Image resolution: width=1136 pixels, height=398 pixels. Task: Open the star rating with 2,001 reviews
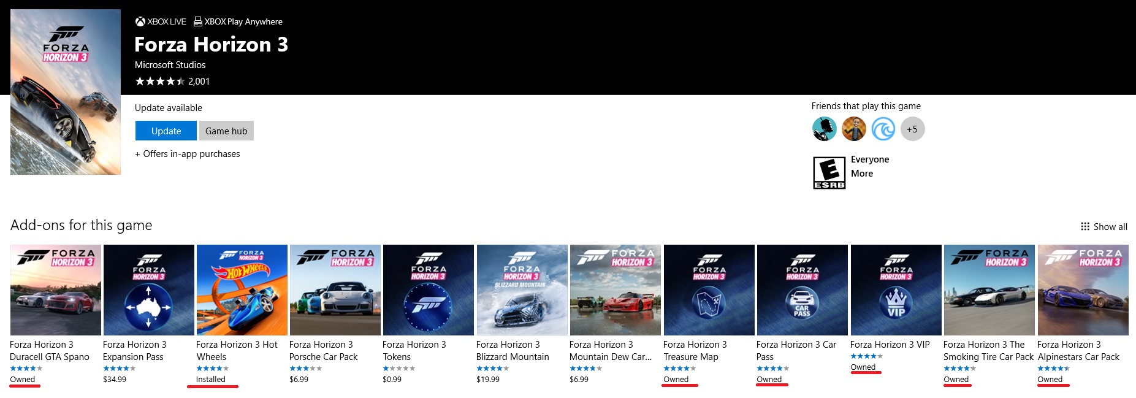click(172, 81)
